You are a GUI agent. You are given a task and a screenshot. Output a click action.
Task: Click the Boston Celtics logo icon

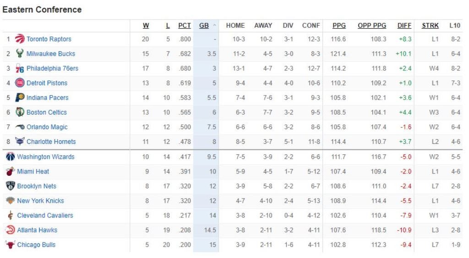20,112
